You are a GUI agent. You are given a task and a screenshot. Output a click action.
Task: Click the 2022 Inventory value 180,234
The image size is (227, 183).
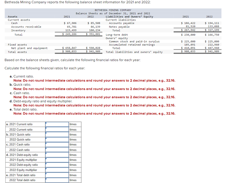click(95, 30)
